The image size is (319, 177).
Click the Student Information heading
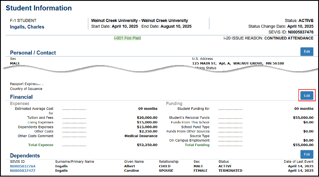(39, 8)
